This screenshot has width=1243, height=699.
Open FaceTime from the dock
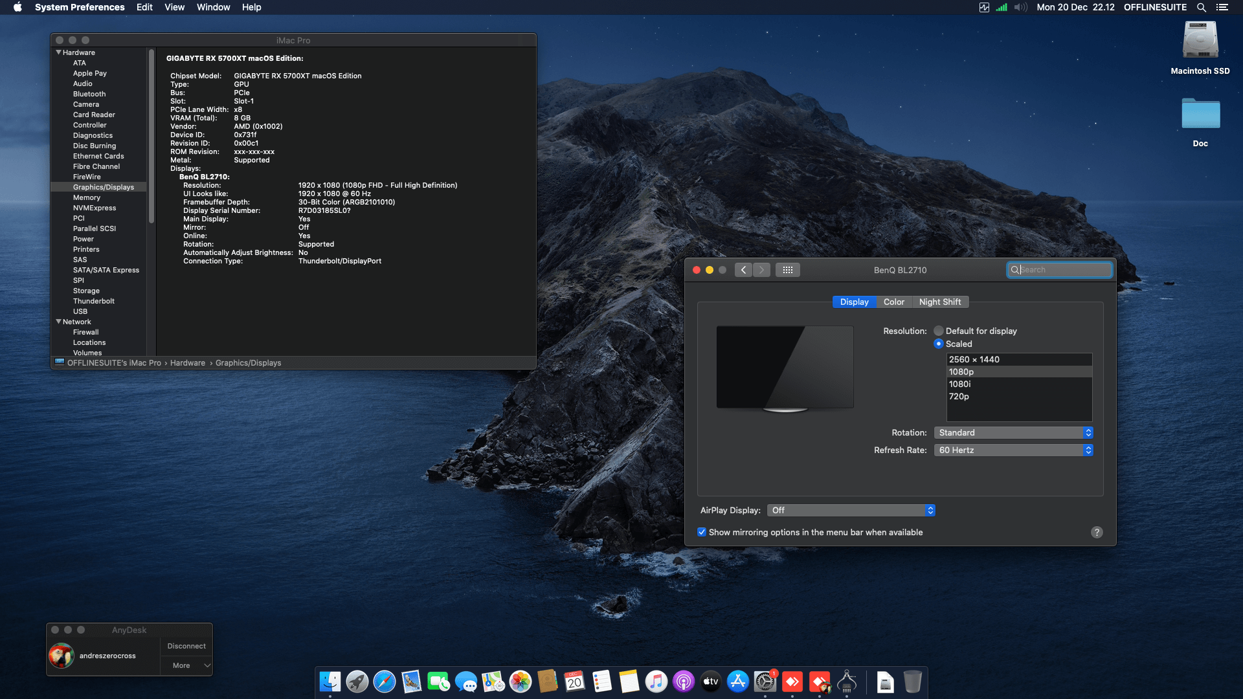(439, 682)
